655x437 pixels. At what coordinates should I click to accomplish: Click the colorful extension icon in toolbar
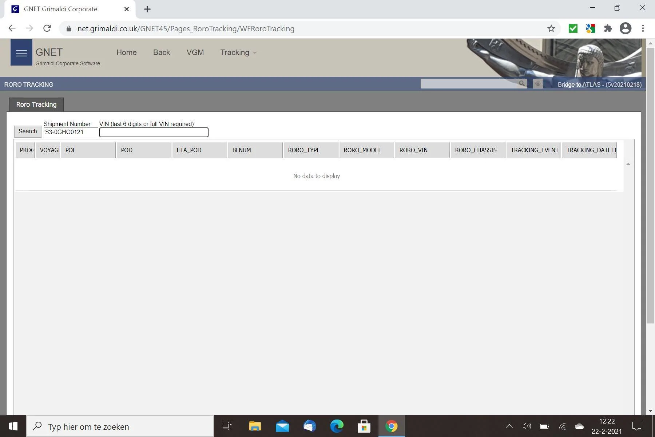tap(590, 28)
